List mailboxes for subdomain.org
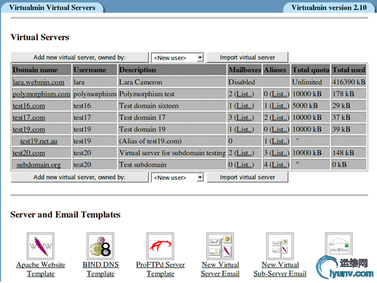 [x=244, y=165]
